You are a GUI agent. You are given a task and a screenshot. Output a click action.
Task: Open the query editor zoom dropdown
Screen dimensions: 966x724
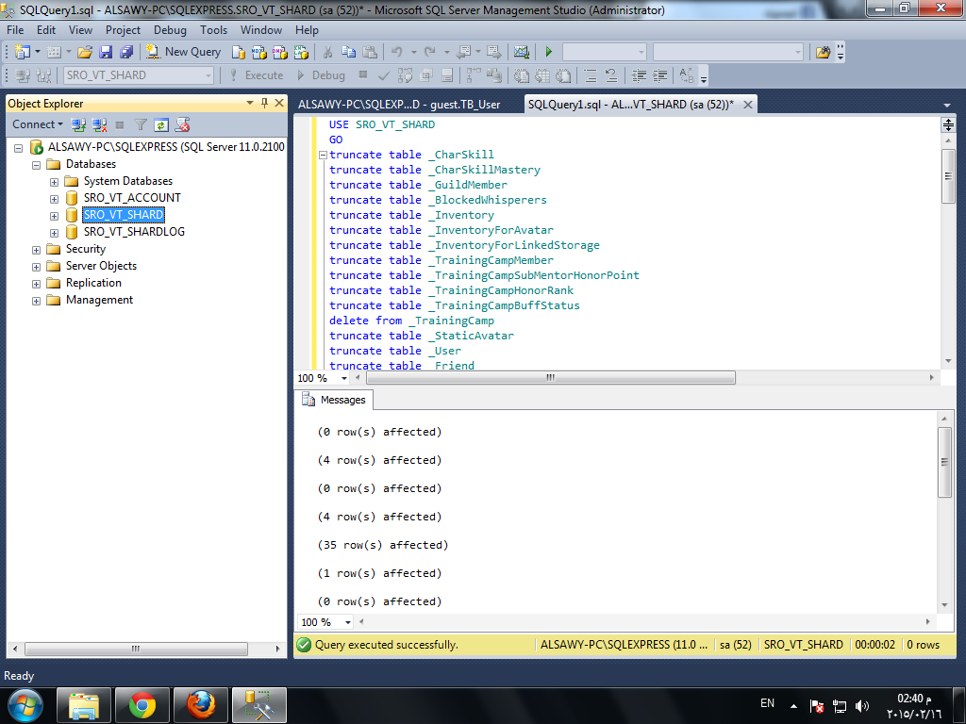click(x=343, y=378)
